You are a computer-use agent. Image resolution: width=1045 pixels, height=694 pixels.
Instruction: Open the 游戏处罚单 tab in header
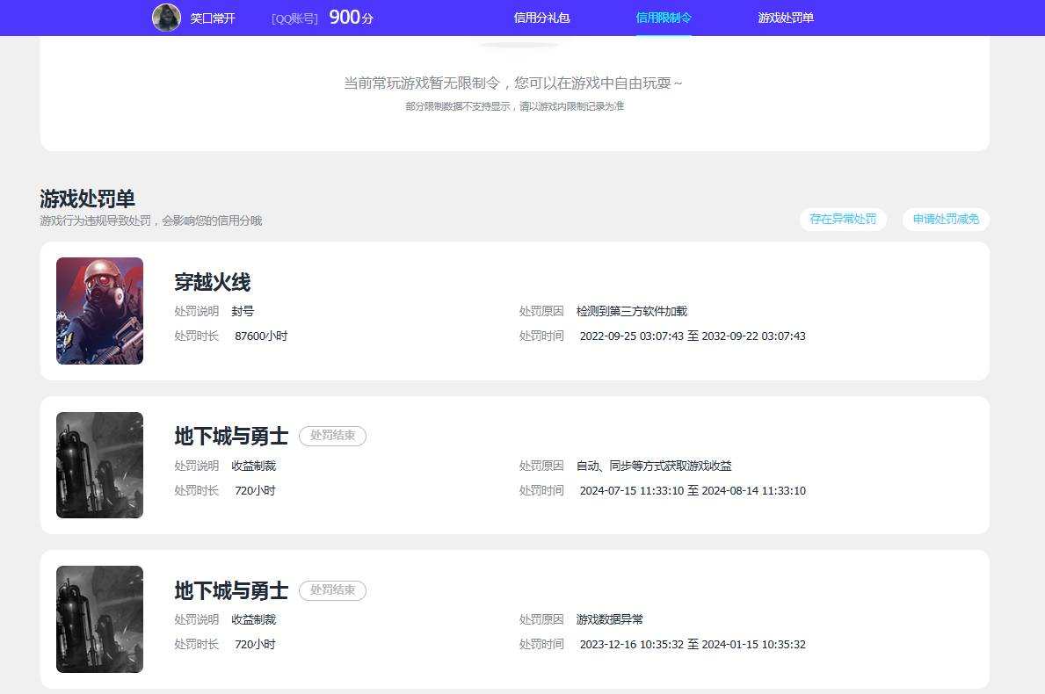786,18
